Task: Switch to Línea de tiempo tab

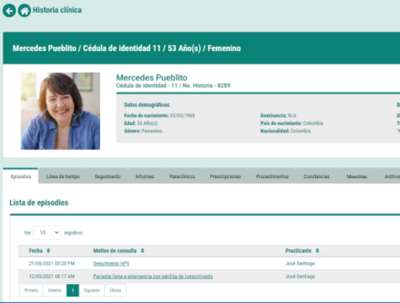Action: (62, 176)
